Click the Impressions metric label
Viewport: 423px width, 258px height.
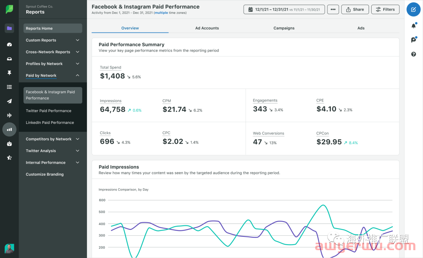coord(110,101)
